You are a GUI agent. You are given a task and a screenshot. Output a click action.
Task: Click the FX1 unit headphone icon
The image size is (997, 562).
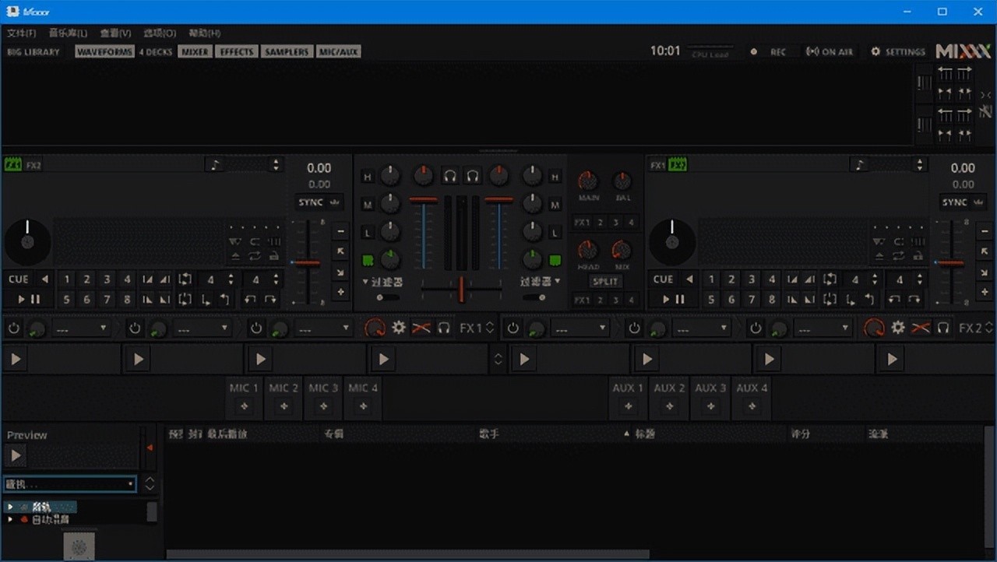pyautogui.click(x=444, y=328)
